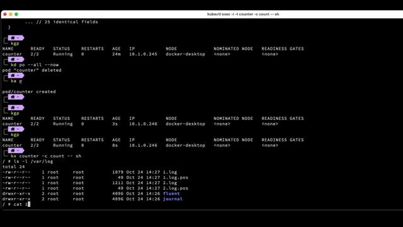Click IP '10.1.0.246' in the 3s-age row
This screenshot has height=227, width=403.
coord(143,124)
